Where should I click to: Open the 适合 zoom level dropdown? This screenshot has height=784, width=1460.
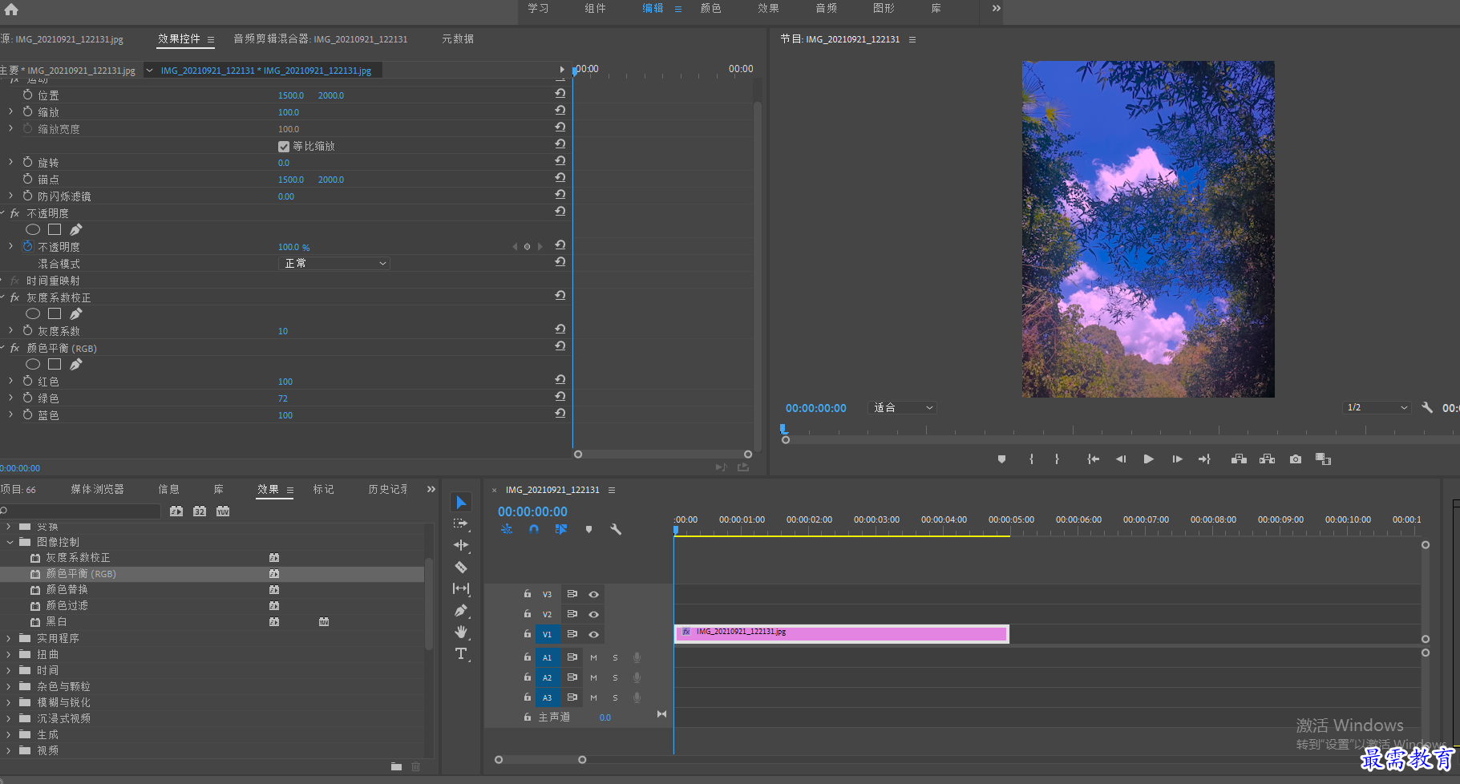point(903,407)
